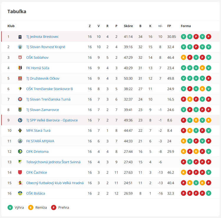Click the orange Remíza legend badge

pos(30,207)
